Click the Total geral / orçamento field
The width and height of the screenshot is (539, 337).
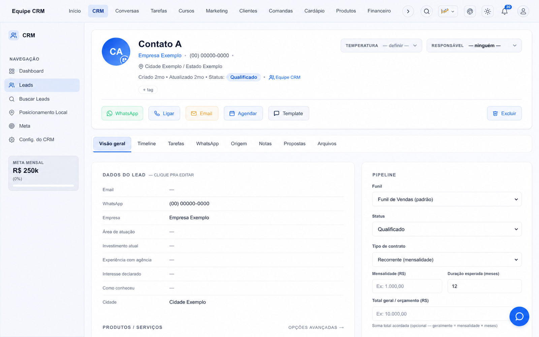tap(447, 314)
